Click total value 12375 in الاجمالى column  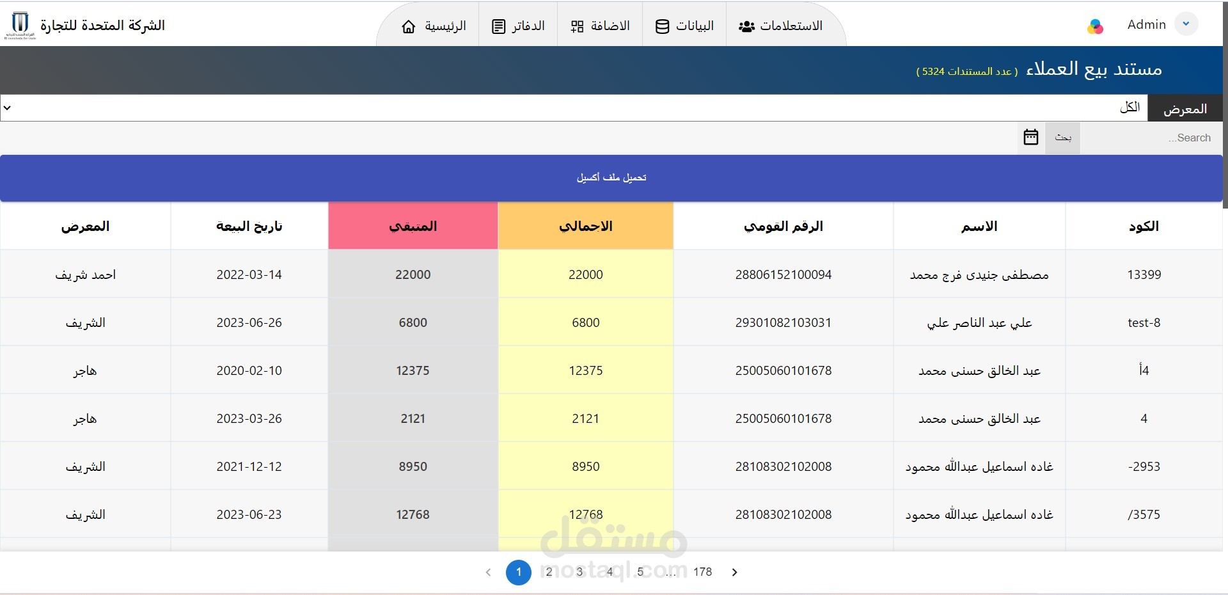tap(586, 370)
